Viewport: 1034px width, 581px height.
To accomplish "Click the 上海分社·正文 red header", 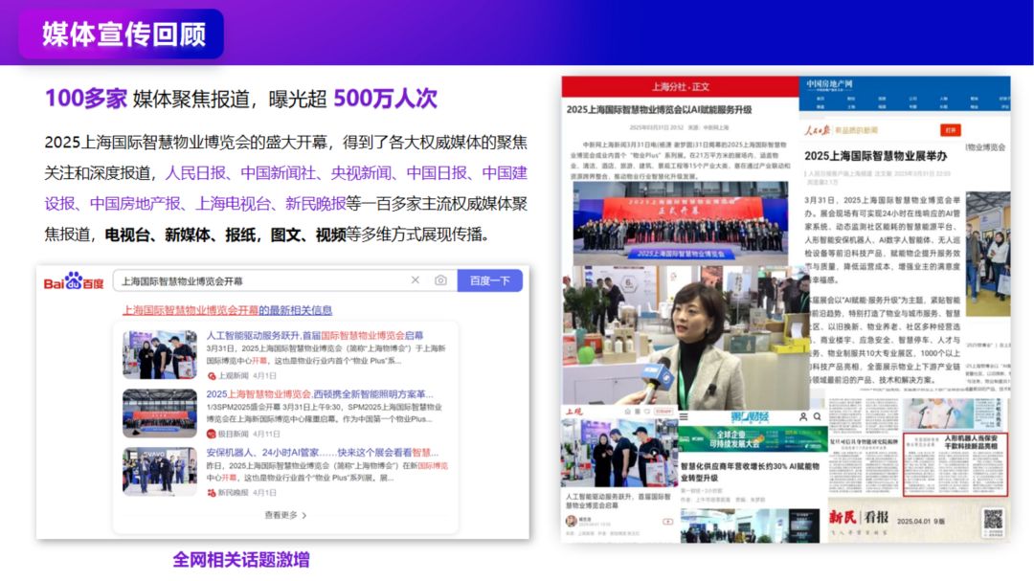I will [680, 87].
